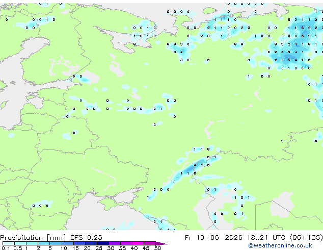Select the 5 to 10 mm legend color
The width and height of the screenshot is (323, 250).
(56, 243)
